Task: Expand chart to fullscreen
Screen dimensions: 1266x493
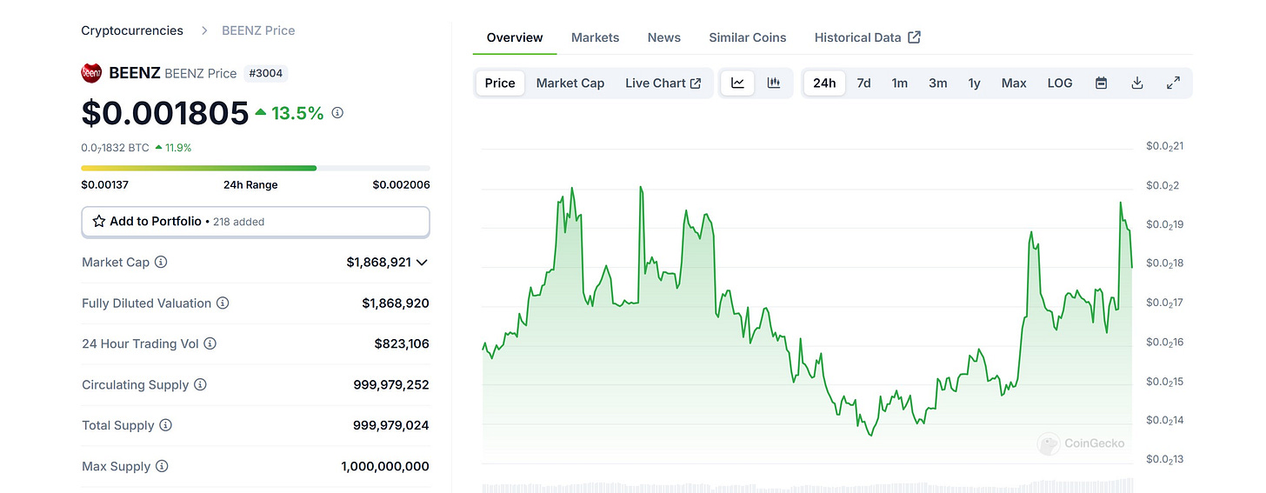Action: (x=1173, y=83)
